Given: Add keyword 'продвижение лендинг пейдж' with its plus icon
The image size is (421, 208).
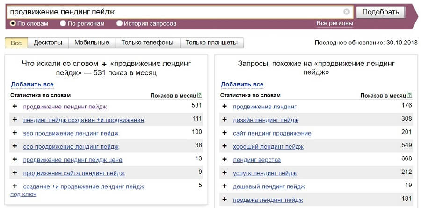Looking at the screenshot, I should tap(15, 106).
